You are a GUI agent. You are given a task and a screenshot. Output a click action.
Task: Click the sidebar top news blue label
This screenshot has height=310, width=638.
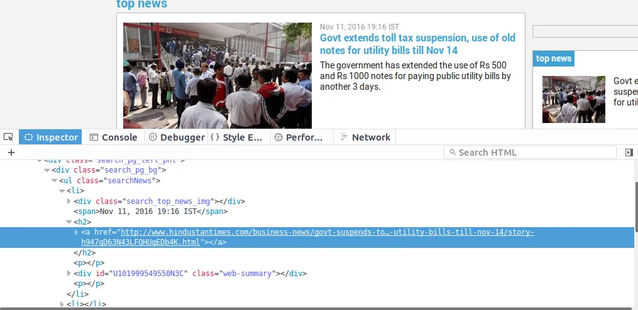[x=553, y=58]
